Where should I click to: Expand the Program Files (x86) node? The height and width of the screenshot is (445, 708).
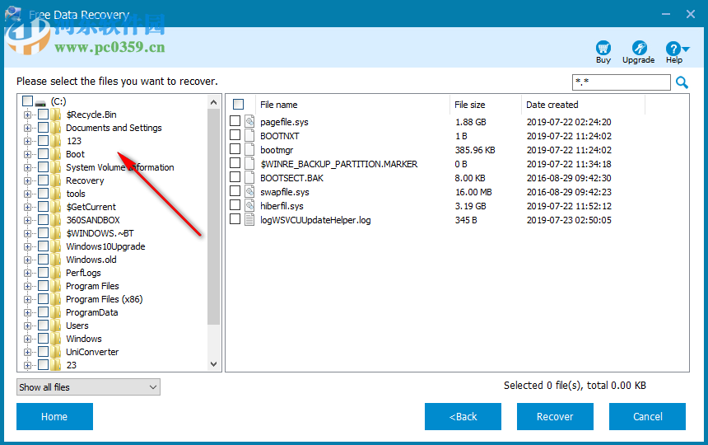(27, 299)
